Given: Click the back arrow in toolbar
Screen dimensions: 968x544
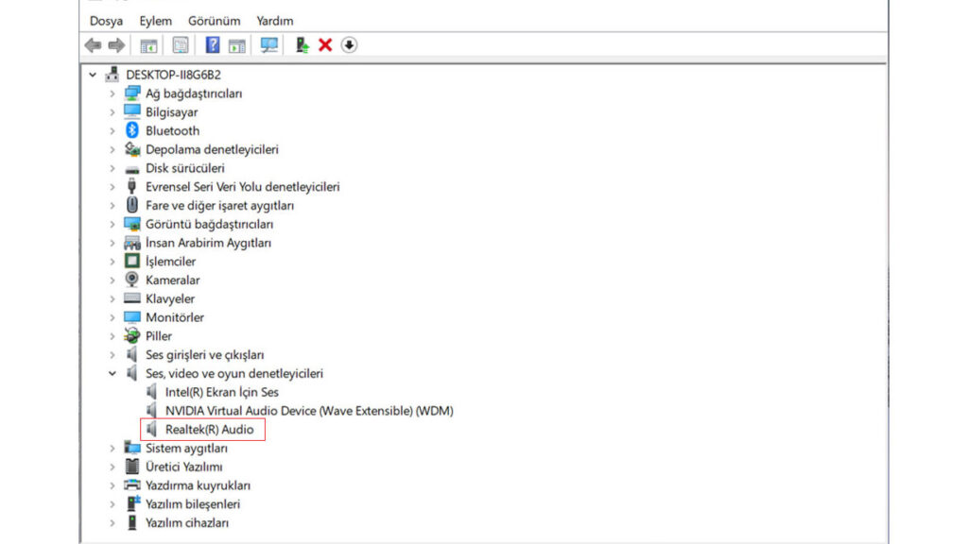Looking at the screenshot, I should click(x=93, y=45).
